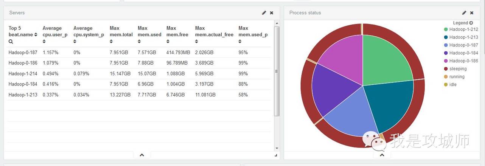Sort by Max mem.total column
485x166 pixels.
[x=112, y=41]
